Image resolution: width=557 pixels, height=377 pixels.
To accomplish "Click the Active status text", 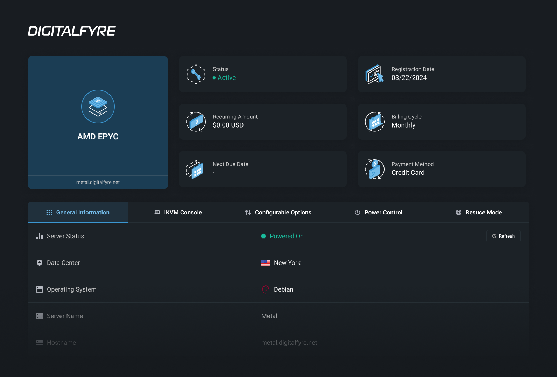I will 227,78.
